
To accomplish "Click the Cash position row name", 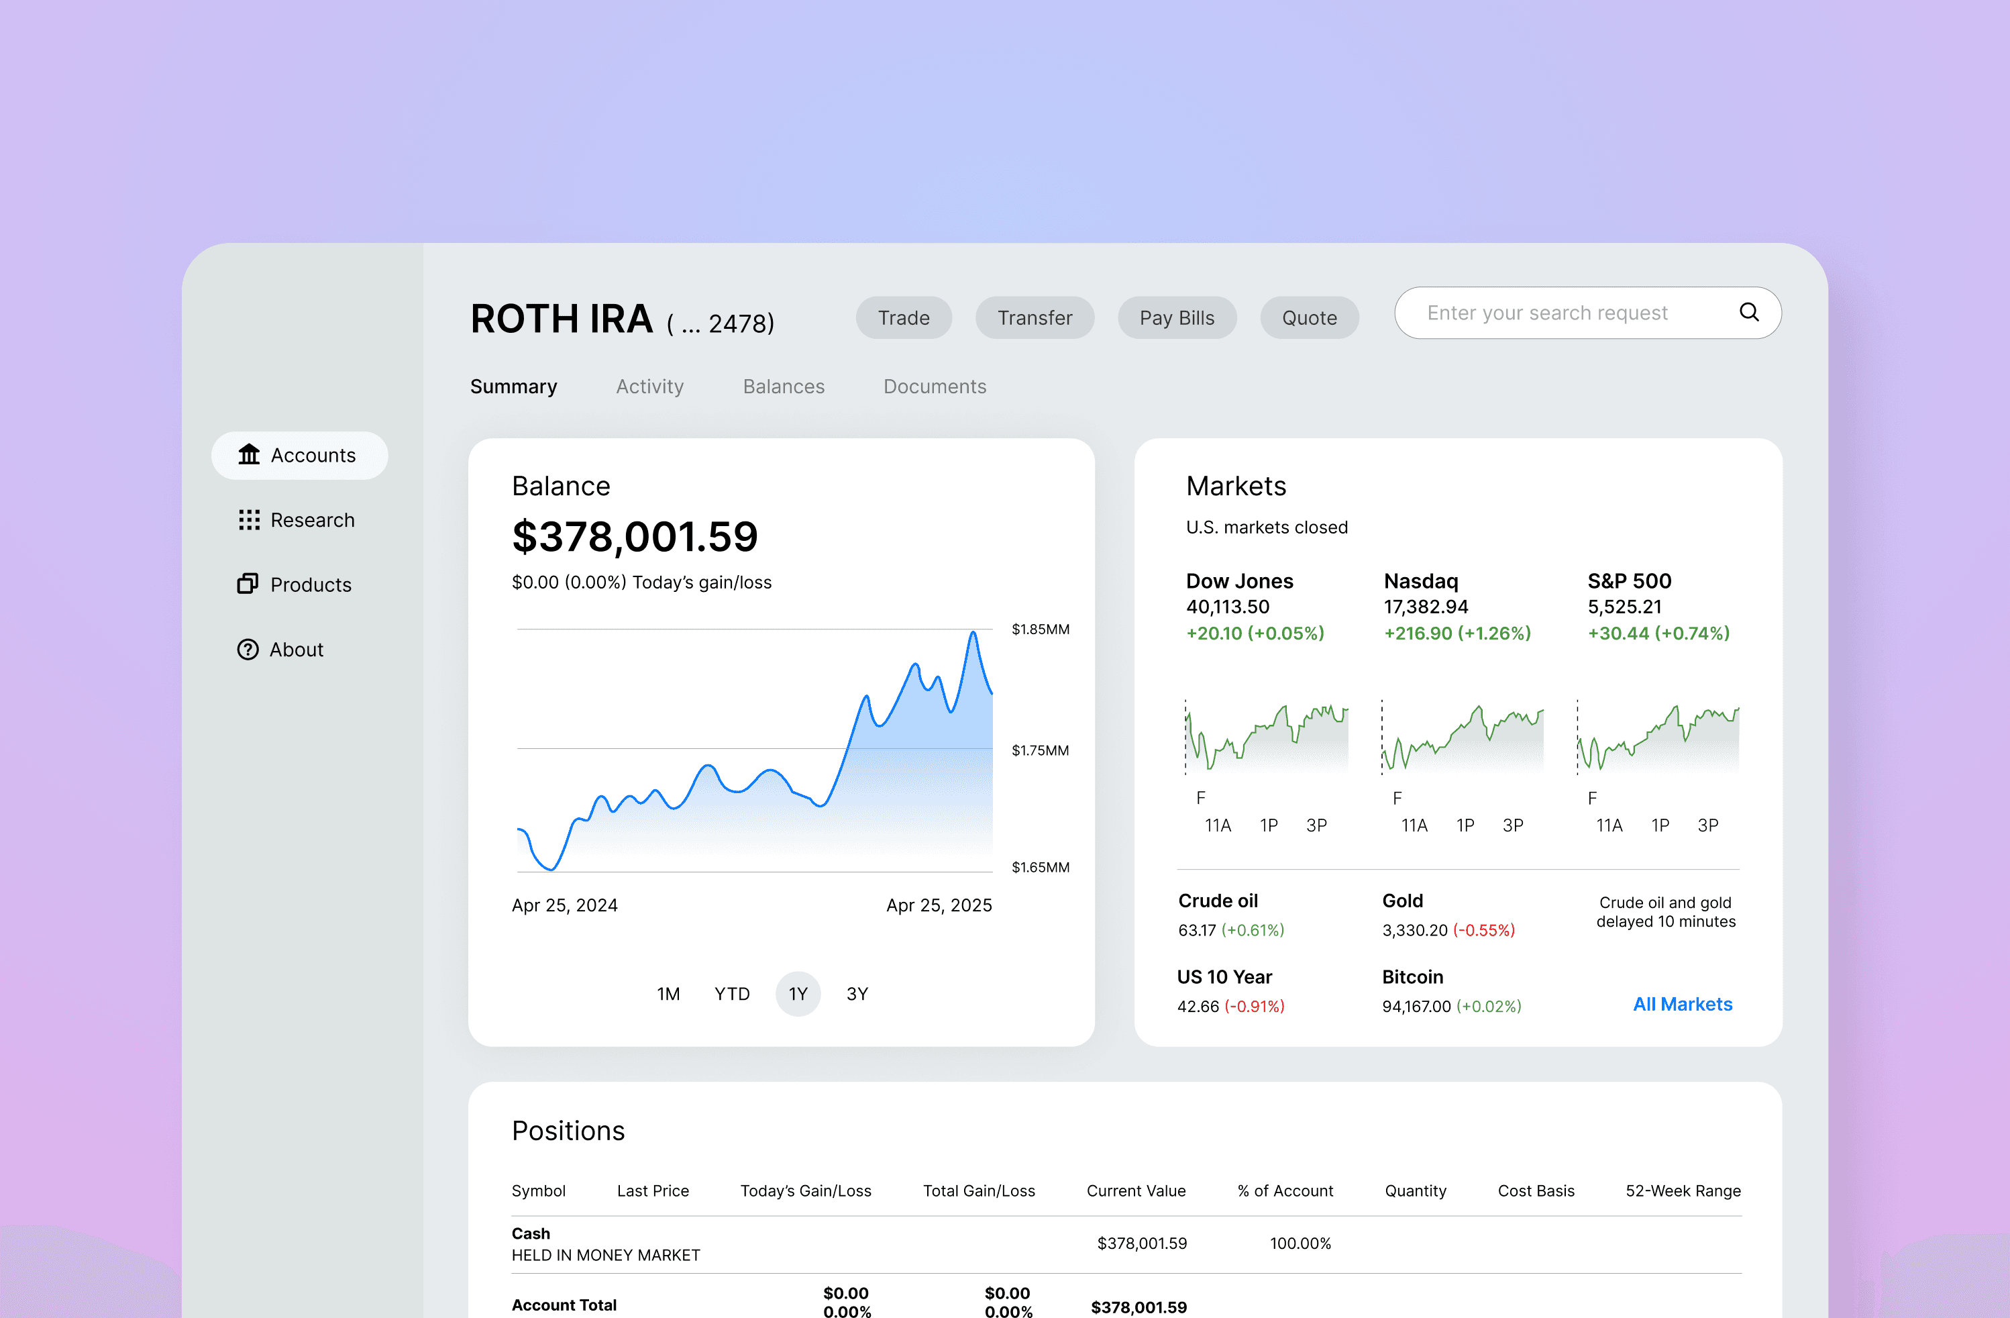I will click(x=531, y=1233).
